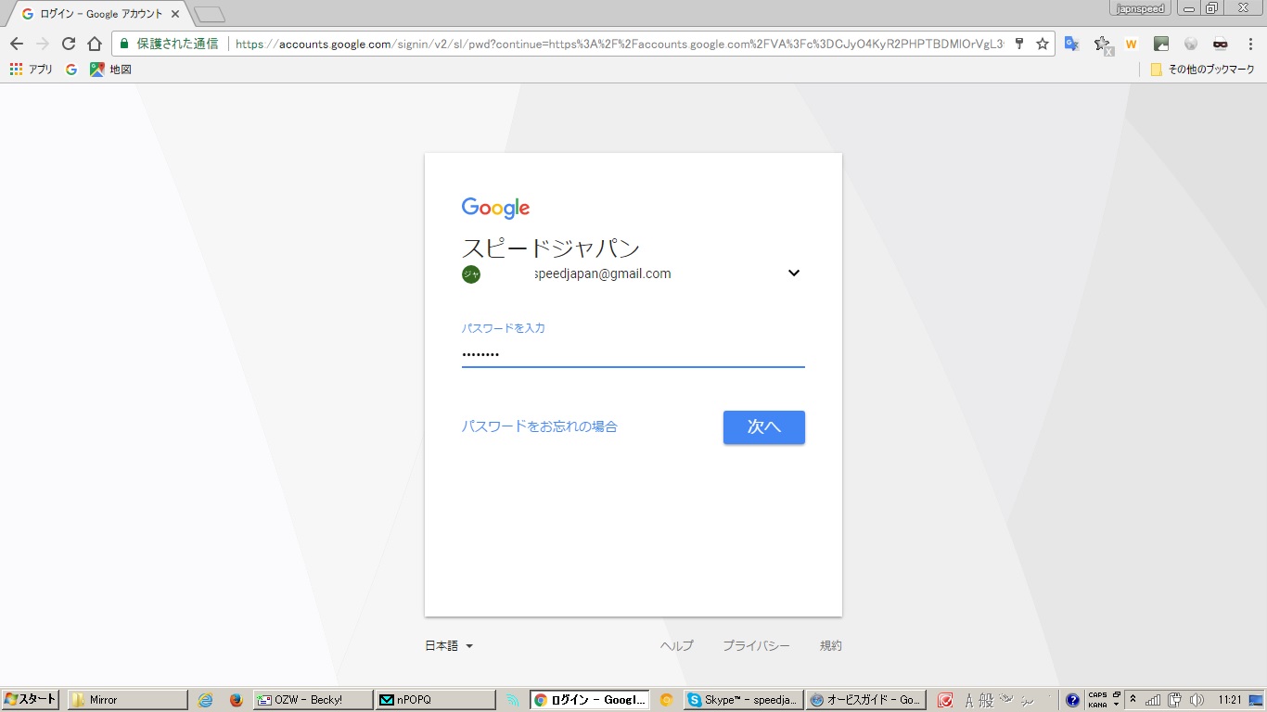The width and height of the screenshot is (1267, 712).
Task: Open the network signal tray icon
Action: click(x=1154, y=700)
